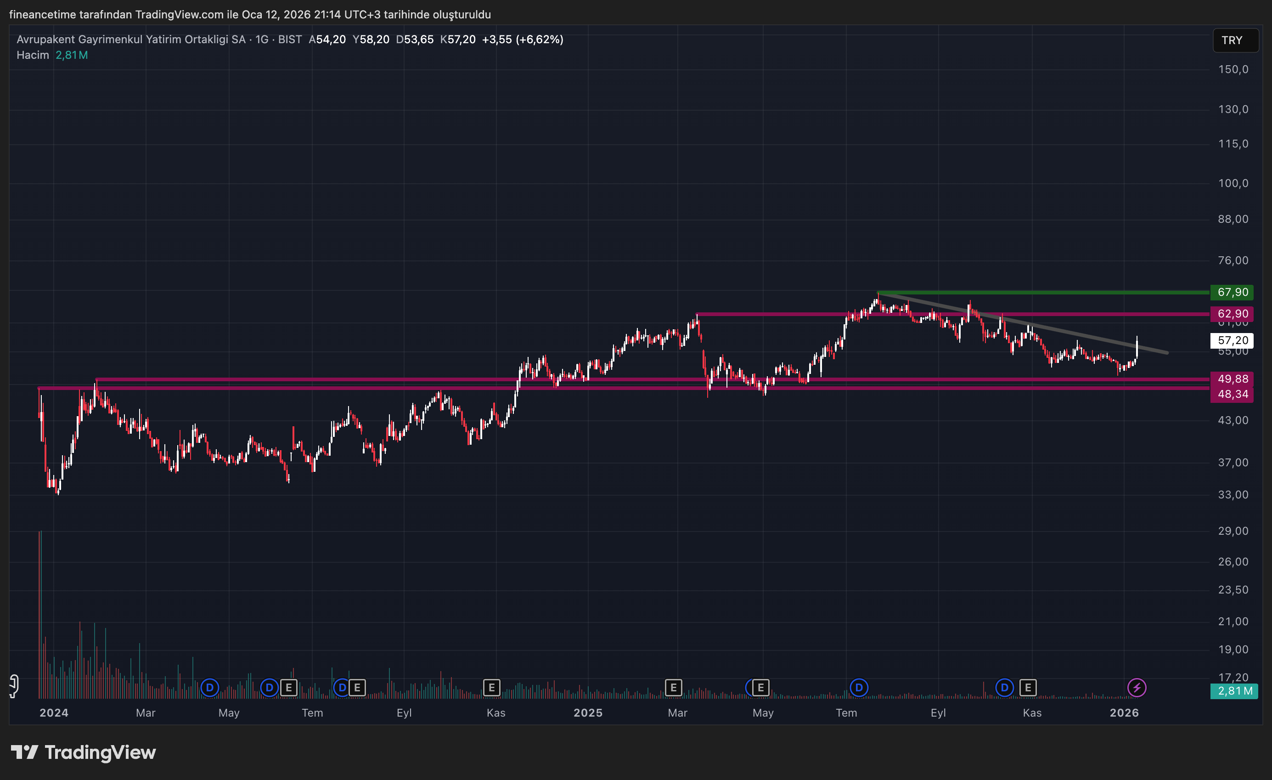Click the 2,81M volume label on axis

pyautogui.click(x=1234, y=690)
